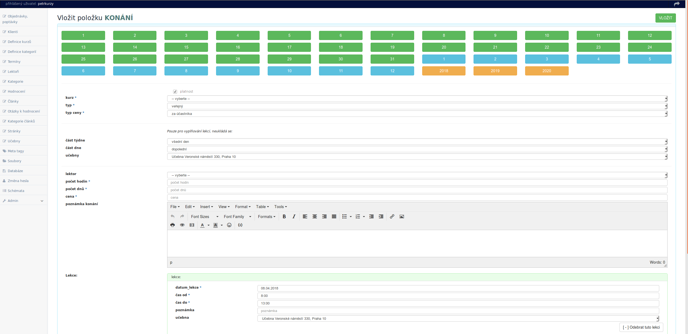Open the lektor select box
This screenshot has width=688, height=334.
417,175
